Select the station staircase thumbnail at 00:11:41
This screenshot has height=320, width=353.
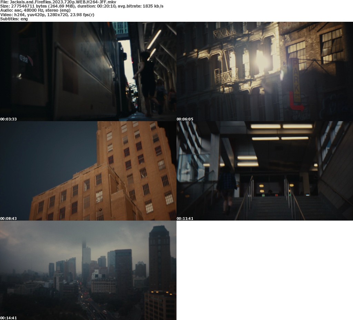264,171
